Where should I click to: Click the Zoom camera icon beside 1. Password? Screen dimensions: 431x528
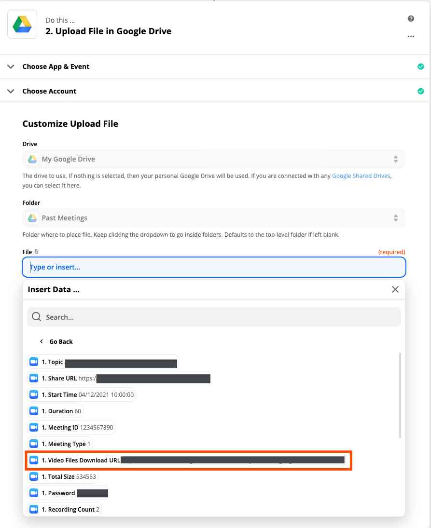tap(33, 493)
